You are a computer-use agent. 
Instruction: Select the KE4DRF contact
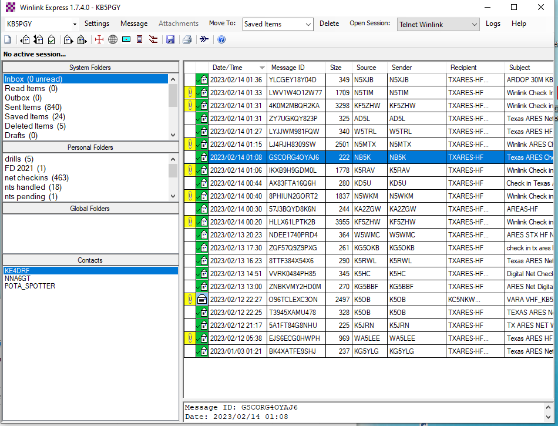(x=90, y=271)
